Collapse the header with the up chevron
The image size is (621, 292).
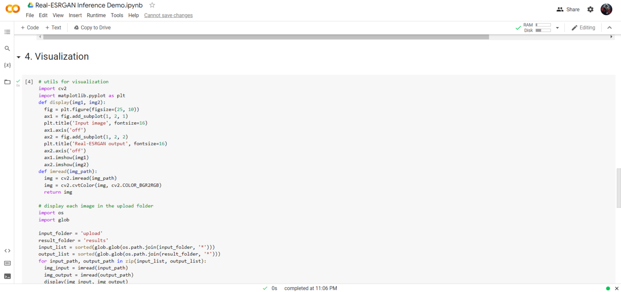click(x=610, y=28)
